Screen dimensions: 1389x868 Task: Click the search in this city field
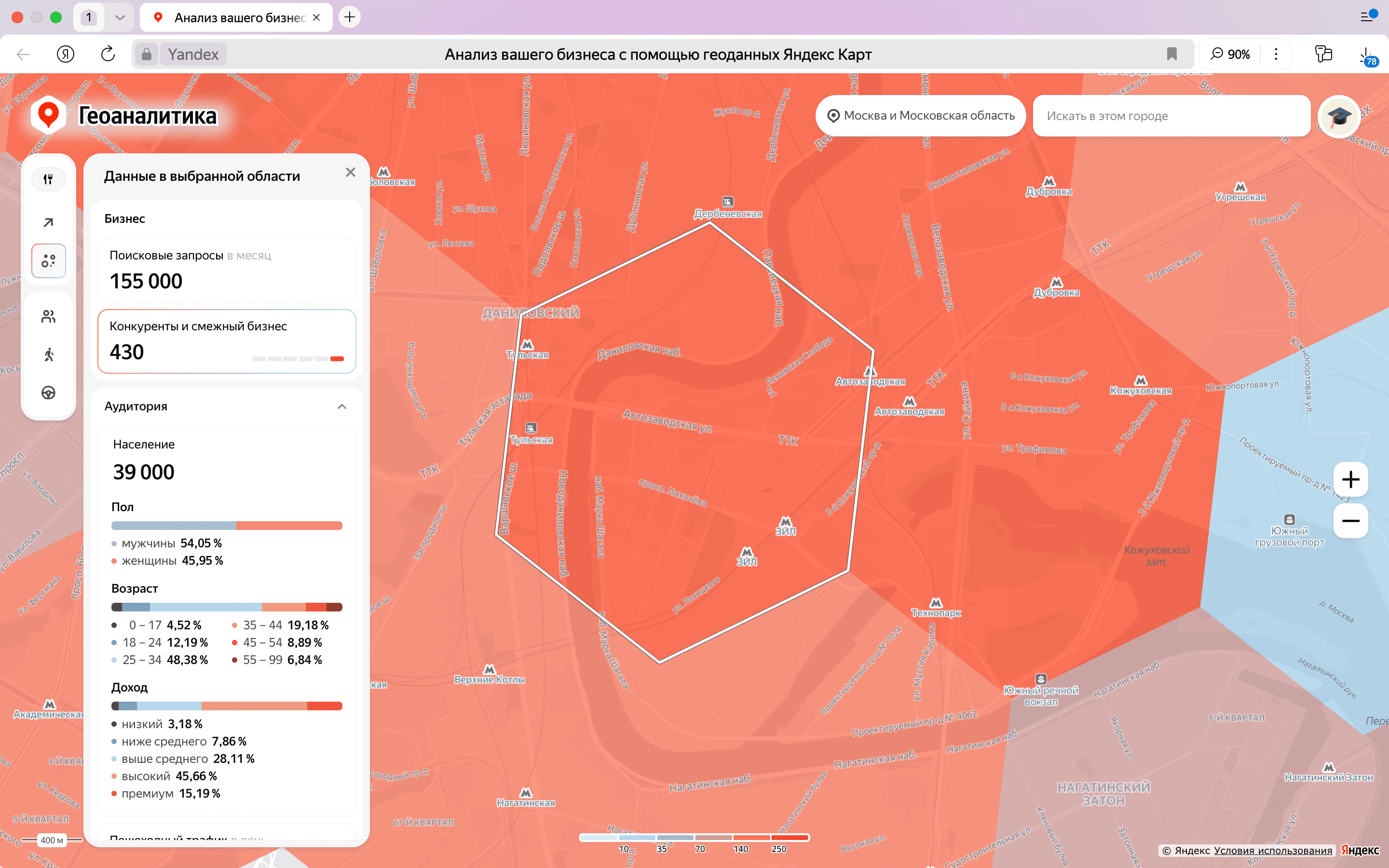tap(1171, 116)
